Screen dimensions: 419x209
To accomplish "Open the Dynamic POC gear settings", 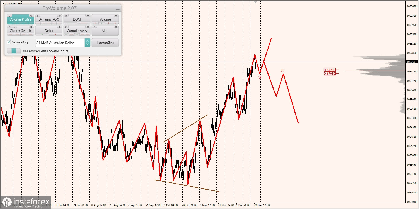I will point(60,16).
